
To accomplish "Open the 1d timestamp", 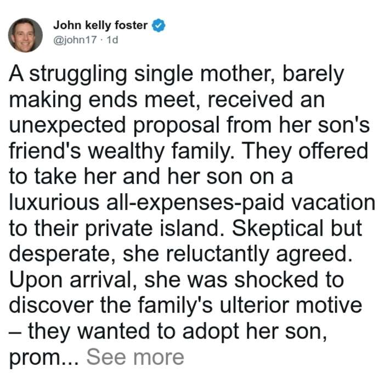I will (112, 39).
